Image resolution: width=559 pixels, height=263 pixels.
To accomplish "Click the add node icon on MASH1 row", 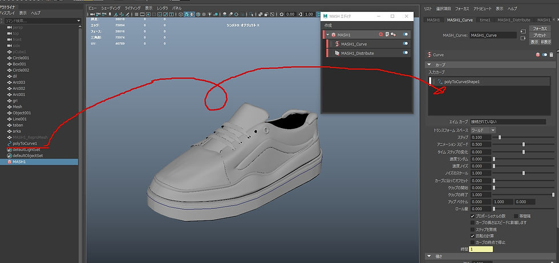I will [381, 35].
